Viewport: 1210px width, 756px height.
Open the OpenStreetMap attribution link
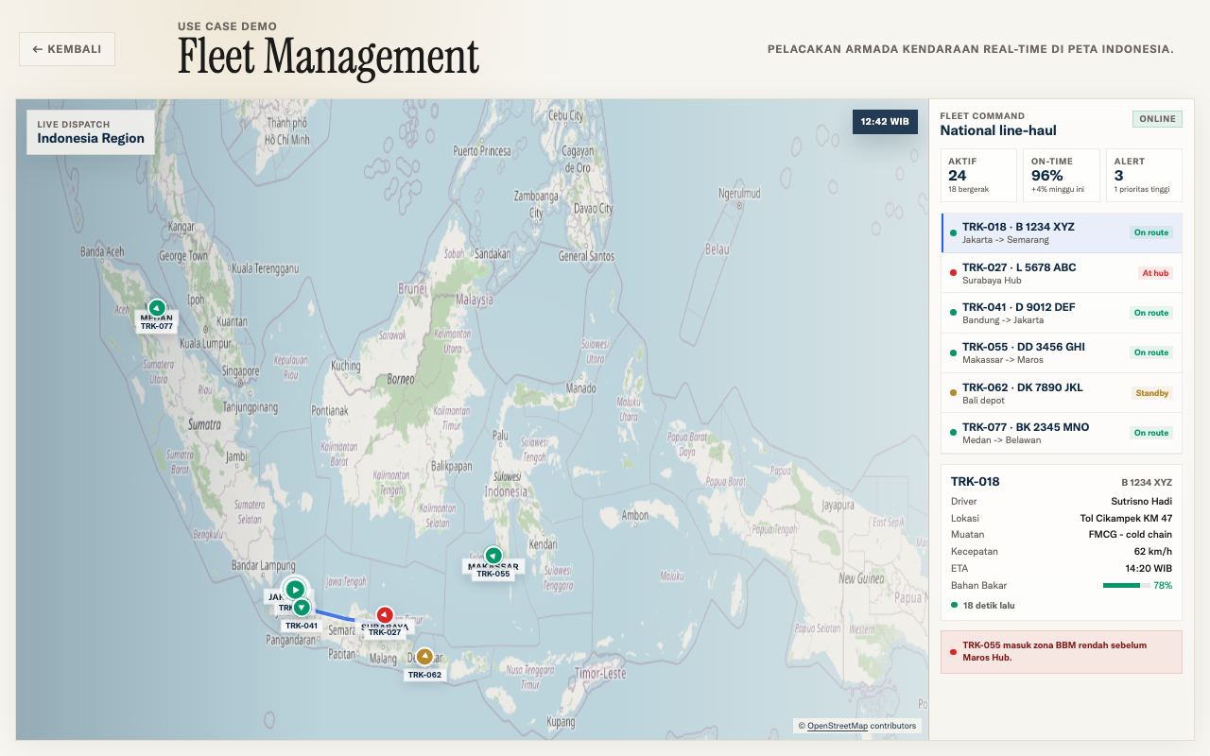pyautogui.click(x=837, y=726)
